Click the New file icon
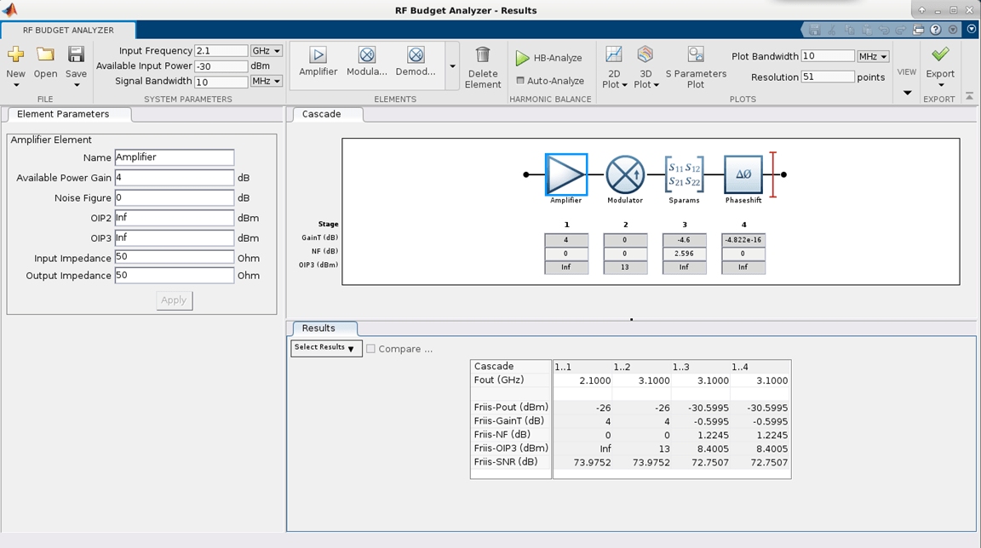The image size is (981, 548). [15, 55]
